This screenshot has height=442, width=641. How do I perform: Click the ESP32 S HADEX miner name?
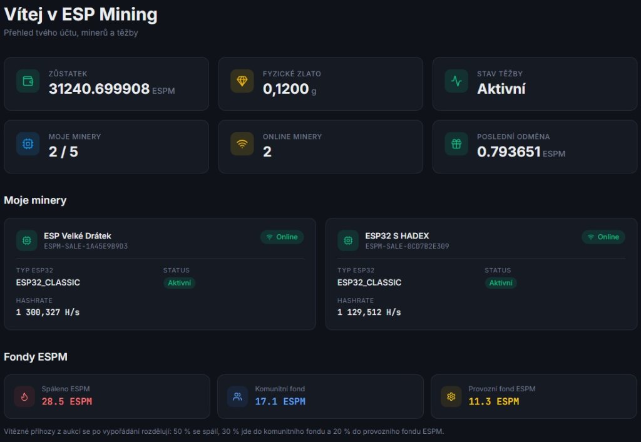[397, 236]
